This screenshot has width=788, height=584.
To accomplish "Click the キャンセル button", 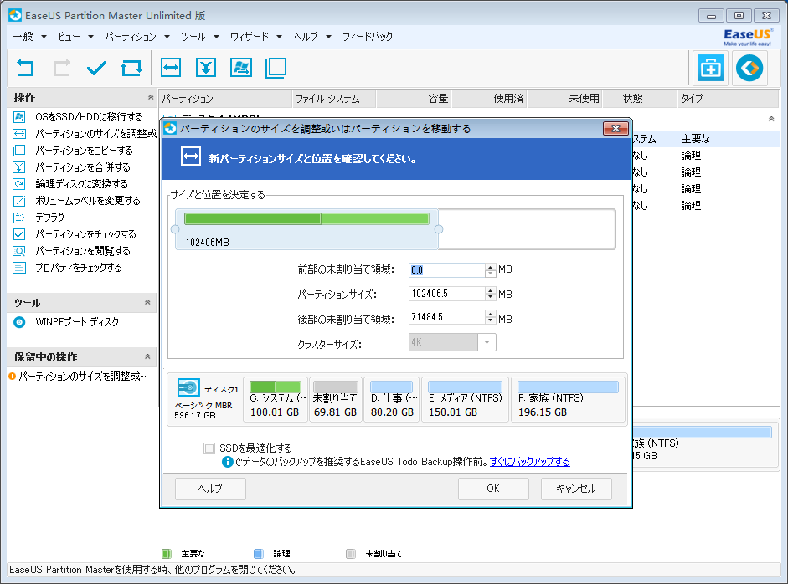I will pyautogui.click(x=576, y=489).
